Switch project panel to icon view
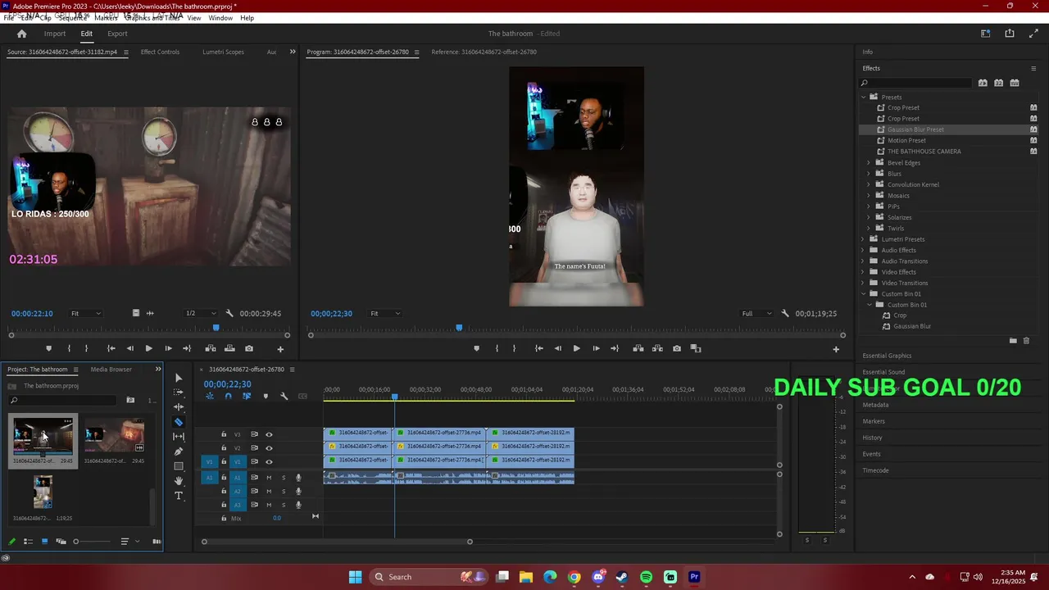 tap(44, 542)
